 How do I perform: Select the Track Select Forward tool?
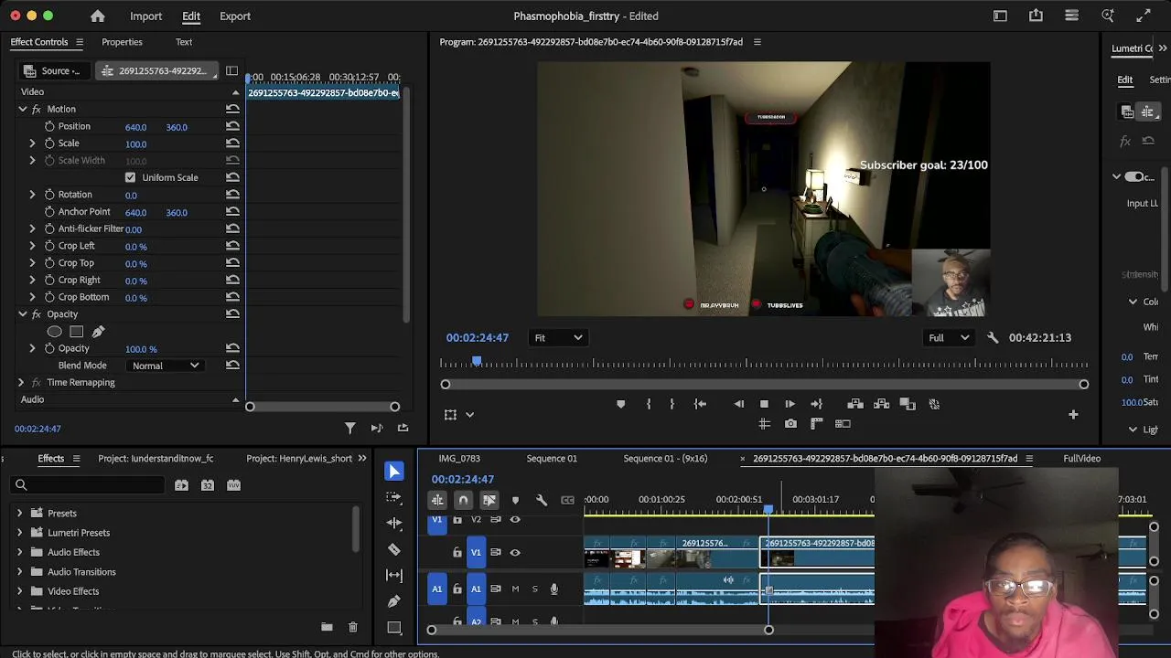point(394,497)
